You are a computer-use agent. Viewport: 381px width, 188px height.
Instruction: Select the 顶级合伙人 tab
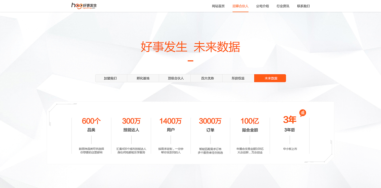pyautogui.click(x=175, y=78)
